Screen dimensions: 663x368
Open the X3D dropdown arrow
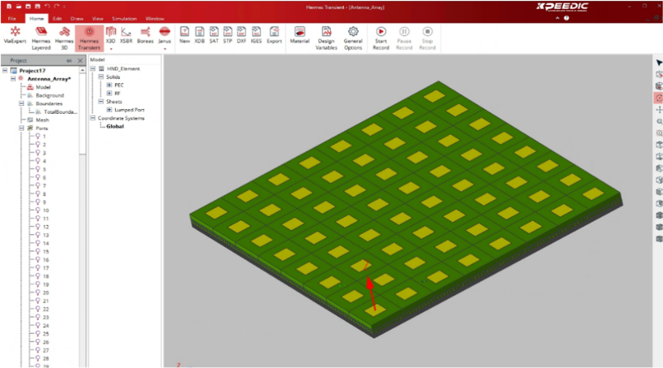(111, 49)
